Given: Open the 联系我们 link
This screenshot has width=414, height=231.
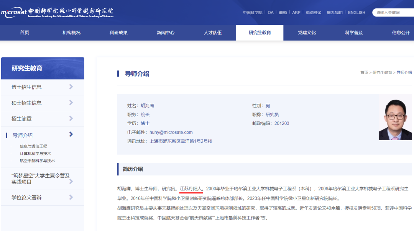Looking at the screenshot, I should coord(335,12).
